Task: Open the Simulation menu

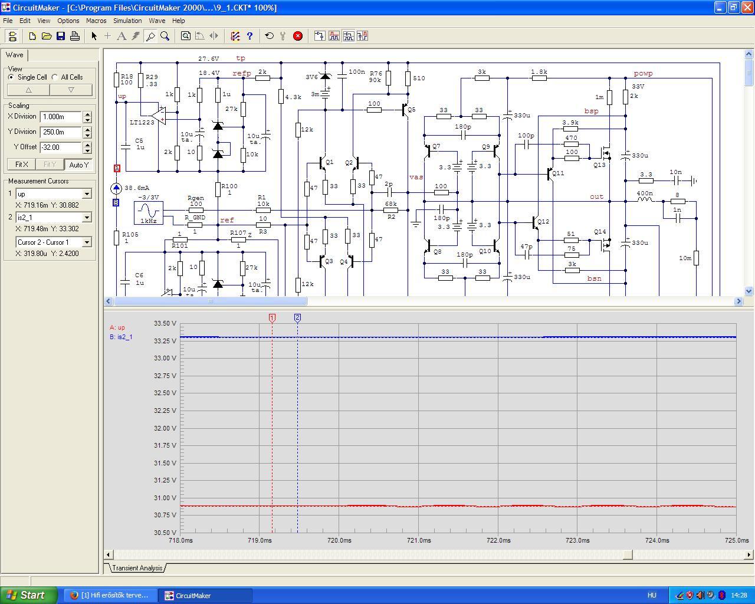Action: [127, 21]
